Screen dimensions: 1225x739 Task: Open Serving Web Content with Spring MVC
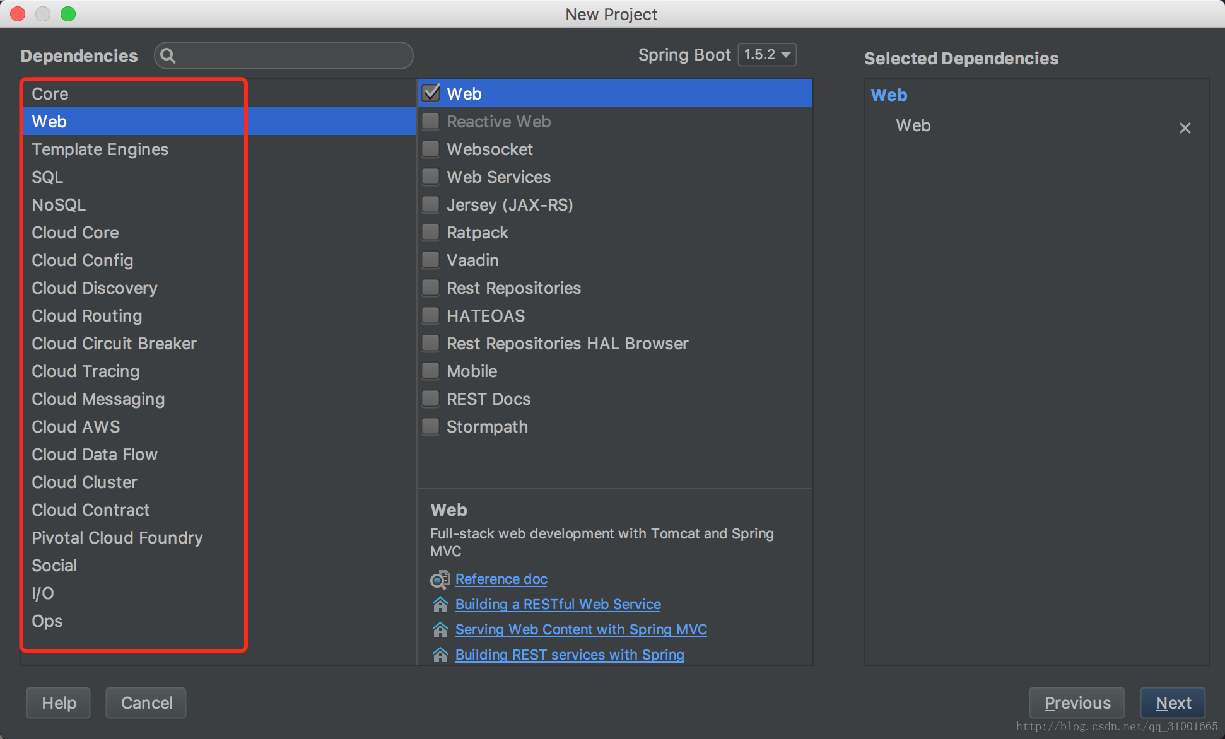581,629
